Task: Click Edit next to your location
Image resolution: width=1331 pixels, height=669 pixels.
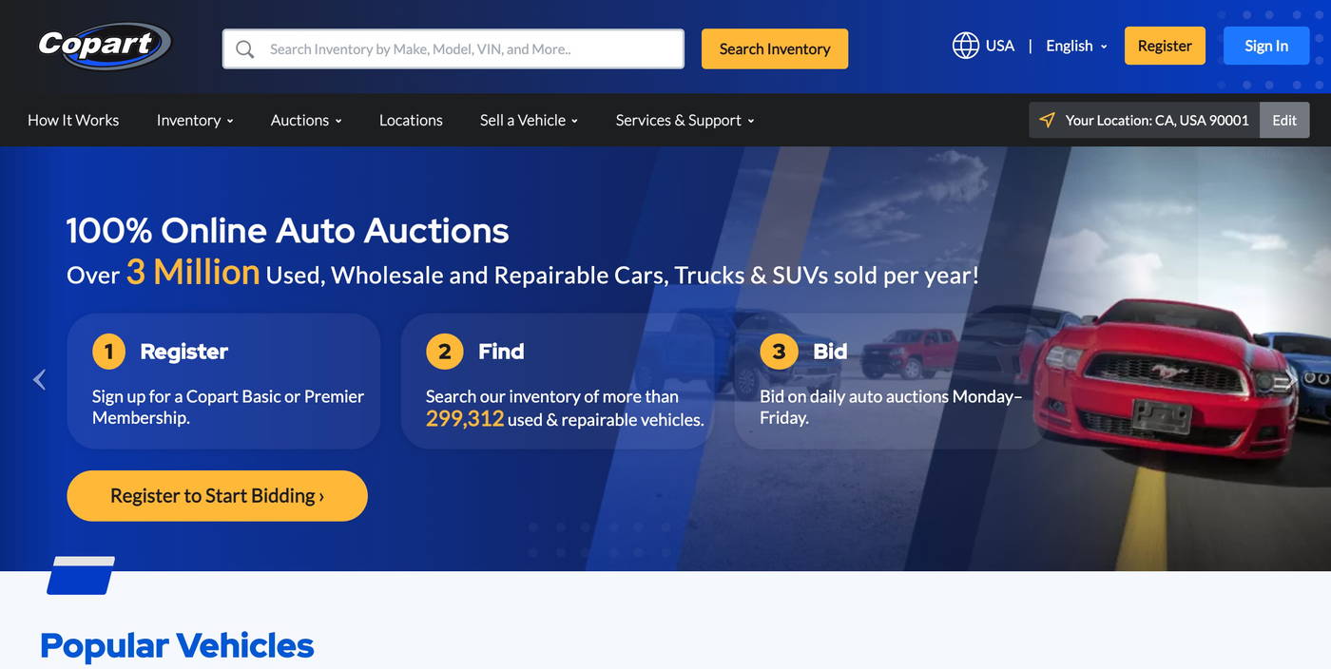Action: coord(1283,120)
